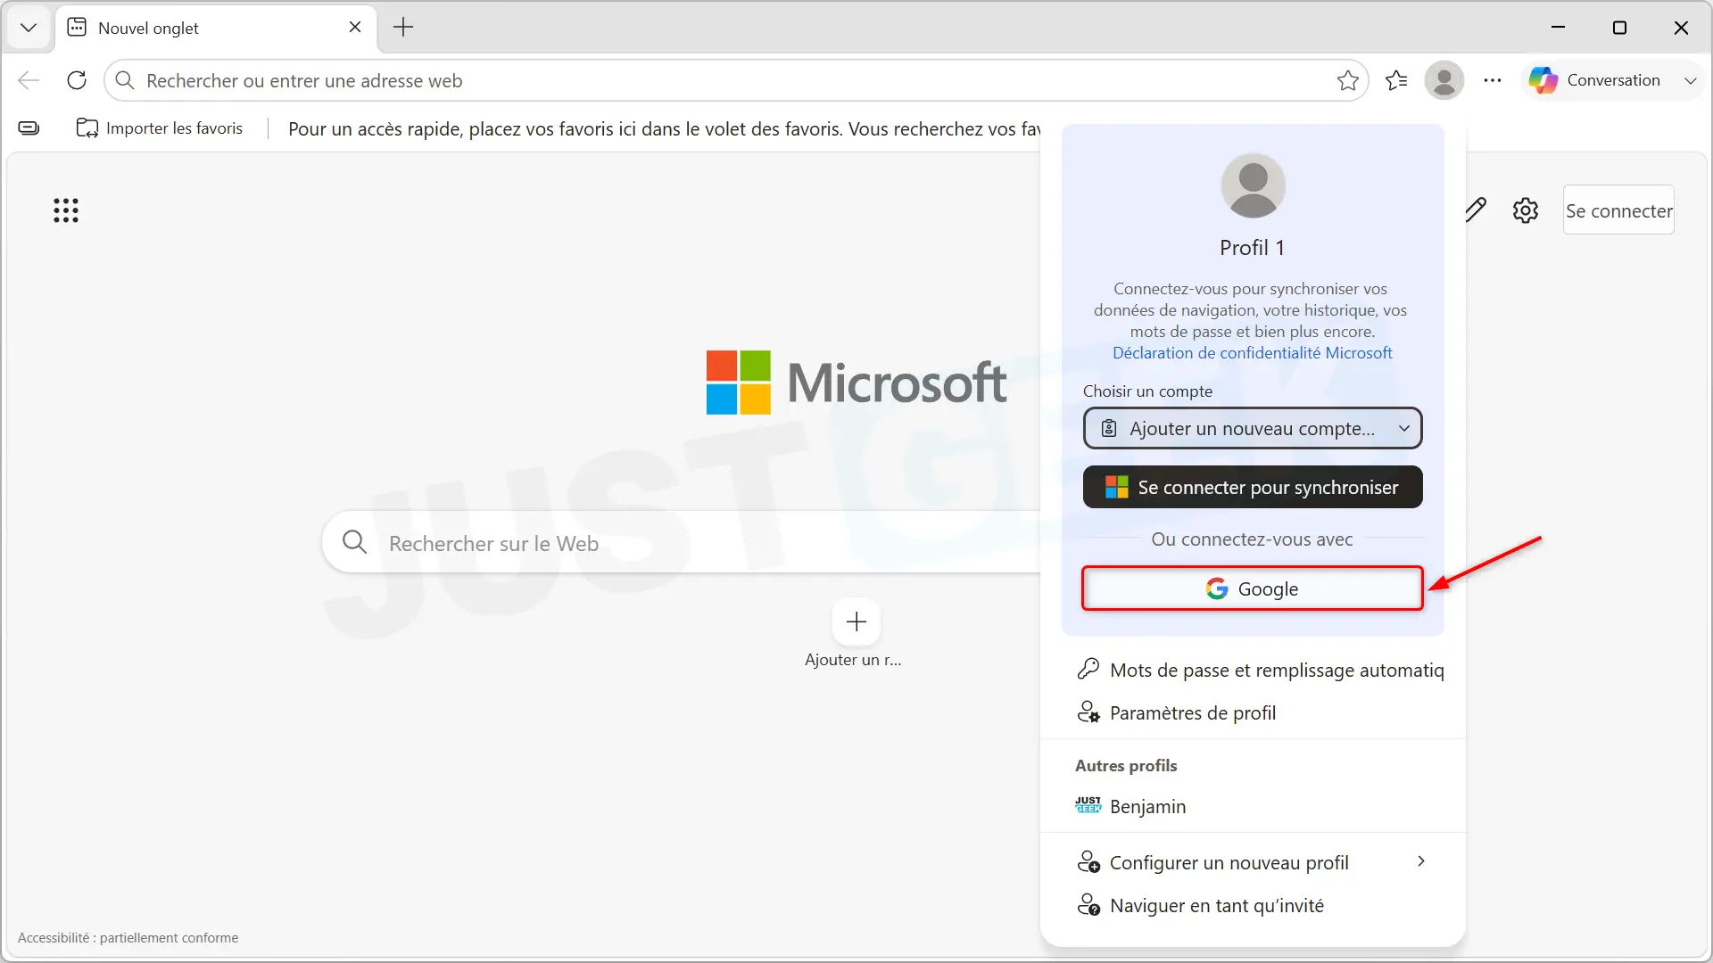Open new tab page settings gear
The height and width of the screenshot is (963, 1713).
click(1526, 210)
